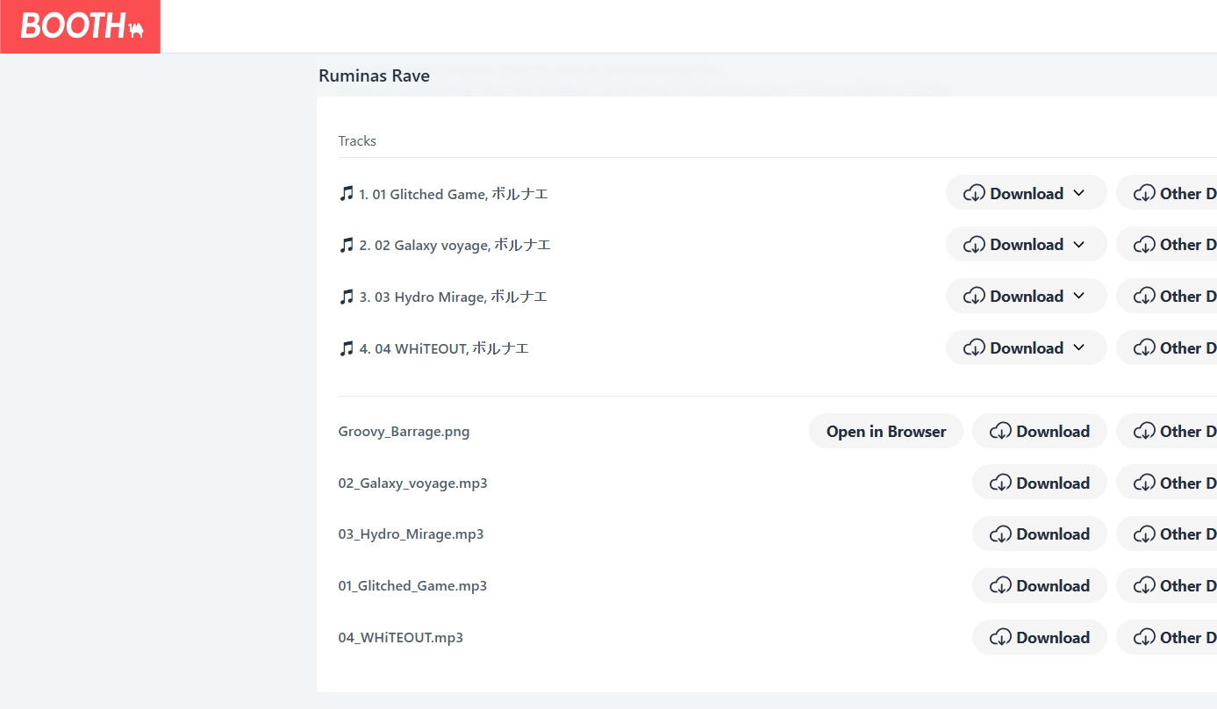This screenshot has width=1217, height=709.
Task: Open Download dropdown for track 04 WHiTEOUT
Action: click(1026, 348)
